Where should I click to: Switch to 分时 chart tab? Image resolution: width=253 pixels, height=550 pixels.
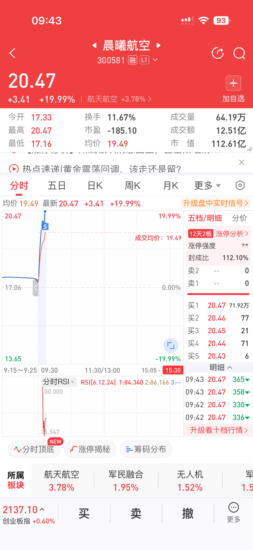click(x=19, y=186)
